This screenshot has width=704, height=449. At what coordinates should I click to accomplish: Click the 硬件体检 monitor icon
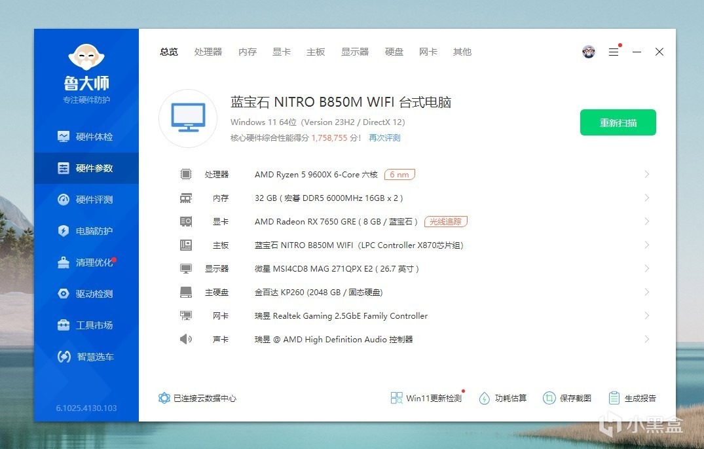(64, 136)
